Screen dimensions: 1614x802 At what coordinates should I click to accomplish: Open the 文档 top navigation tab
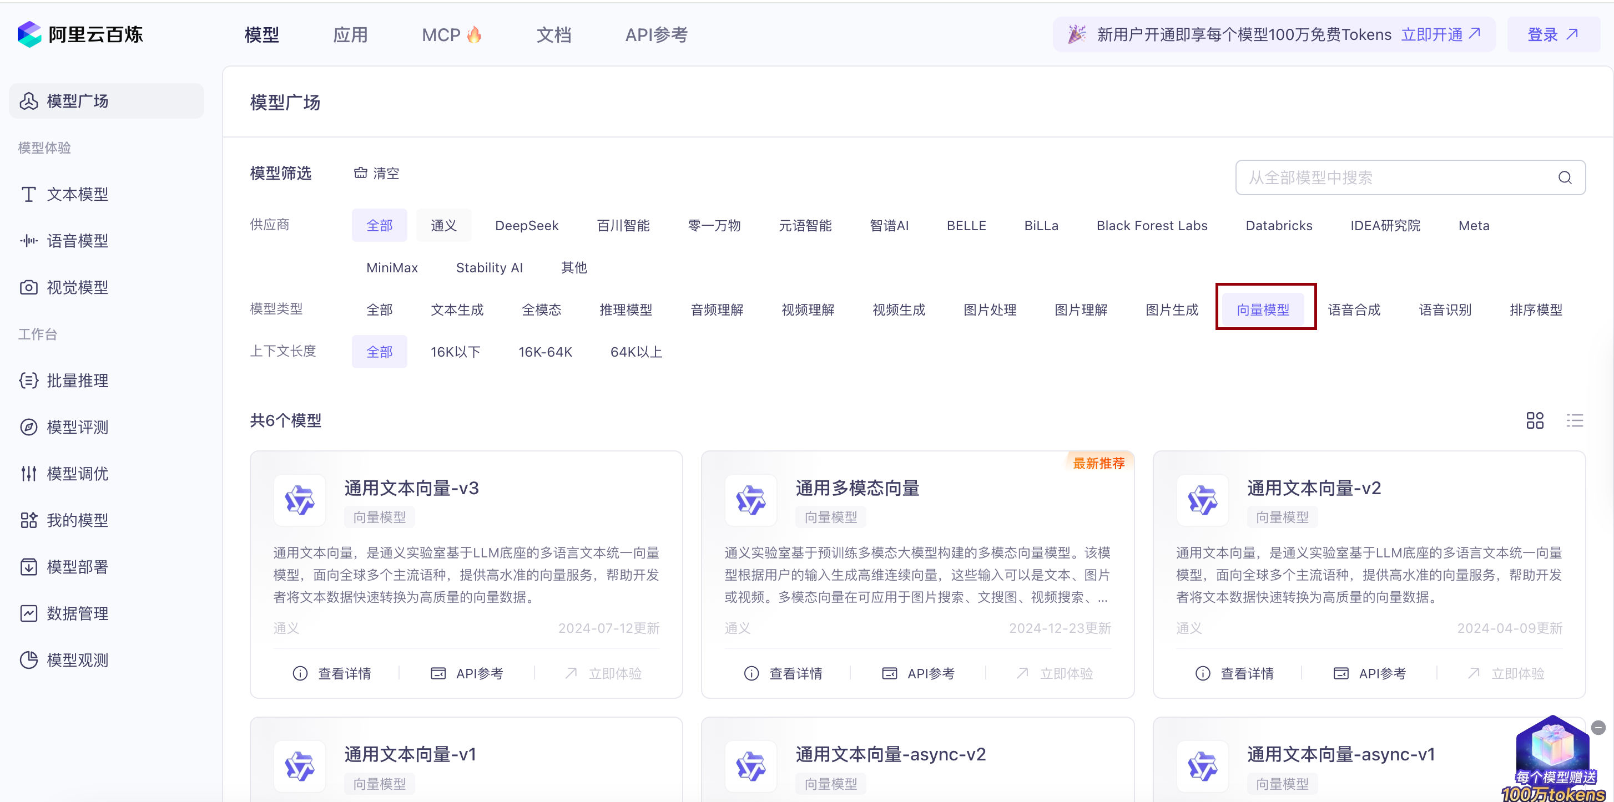pos(554,34)
